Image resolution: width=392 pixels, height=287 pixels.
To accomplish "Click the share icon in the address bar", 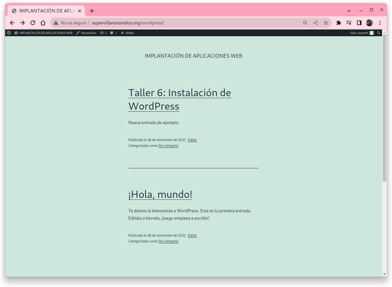I will tap(316, 23).
